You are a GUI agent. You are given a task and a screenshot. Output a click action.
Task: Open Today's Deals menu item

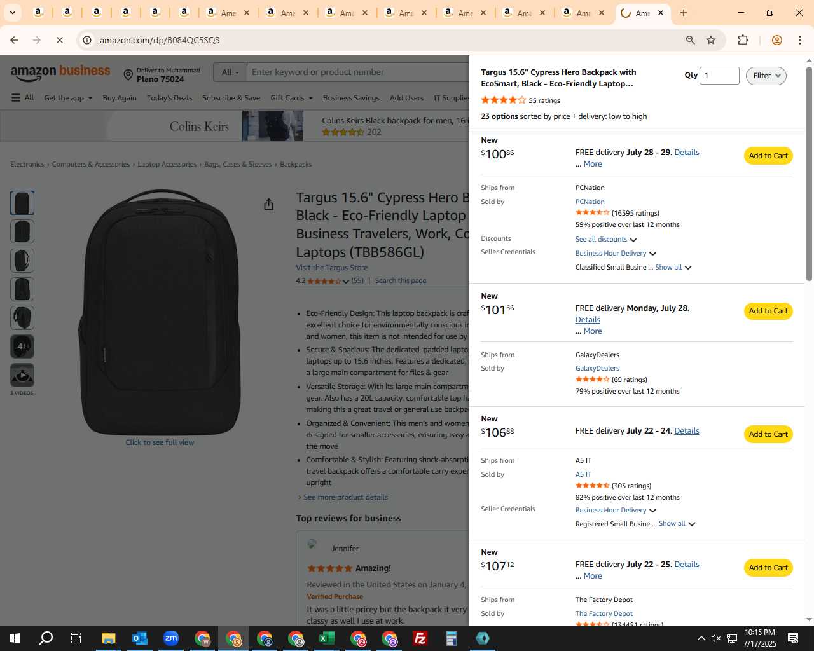click(169, 98)
